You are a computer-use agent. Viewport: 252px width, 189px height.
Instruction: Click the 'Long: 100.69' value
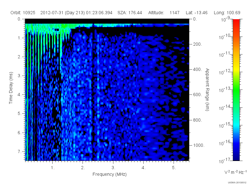227,13
